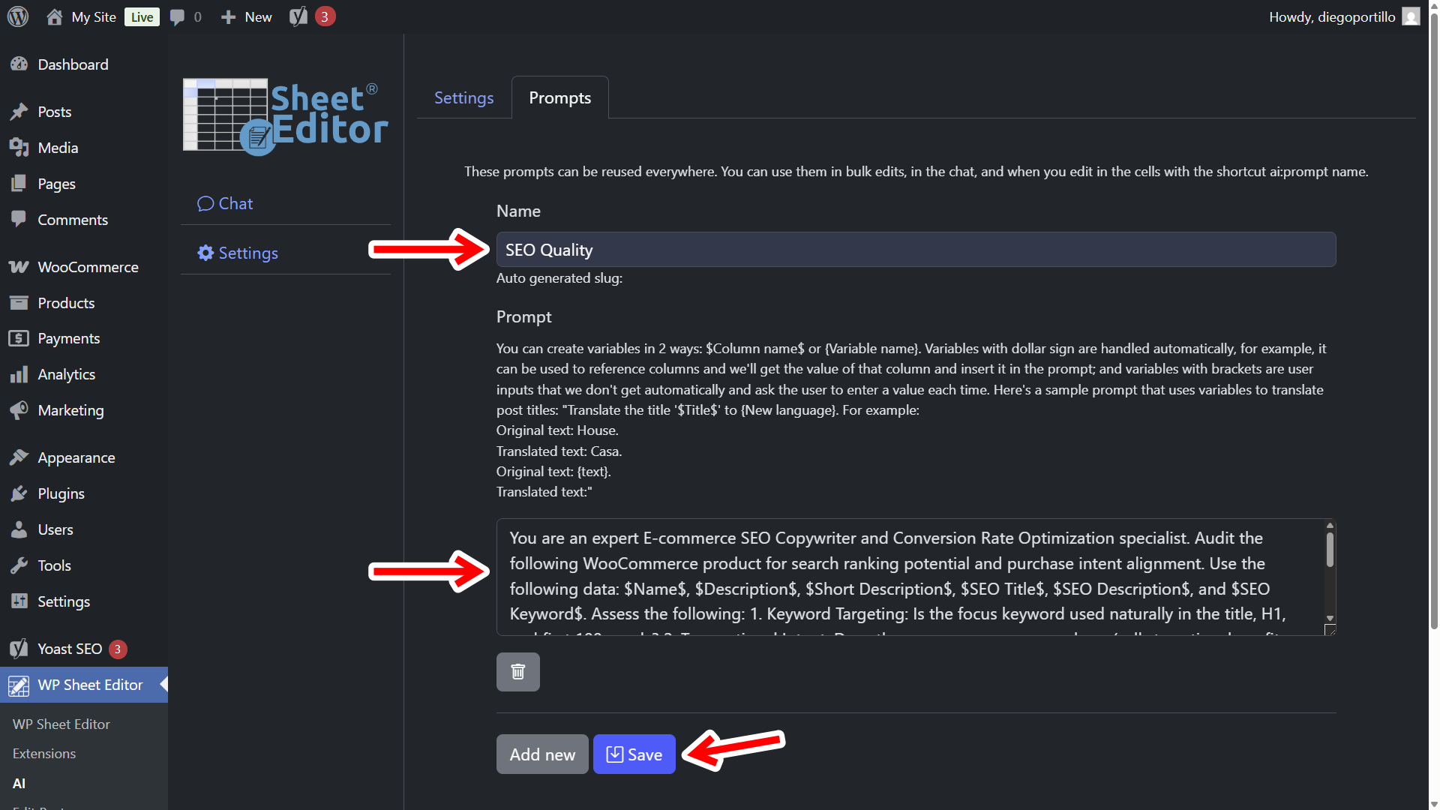
Task: Switch to the Settings tab
Action: coord(463,97)
